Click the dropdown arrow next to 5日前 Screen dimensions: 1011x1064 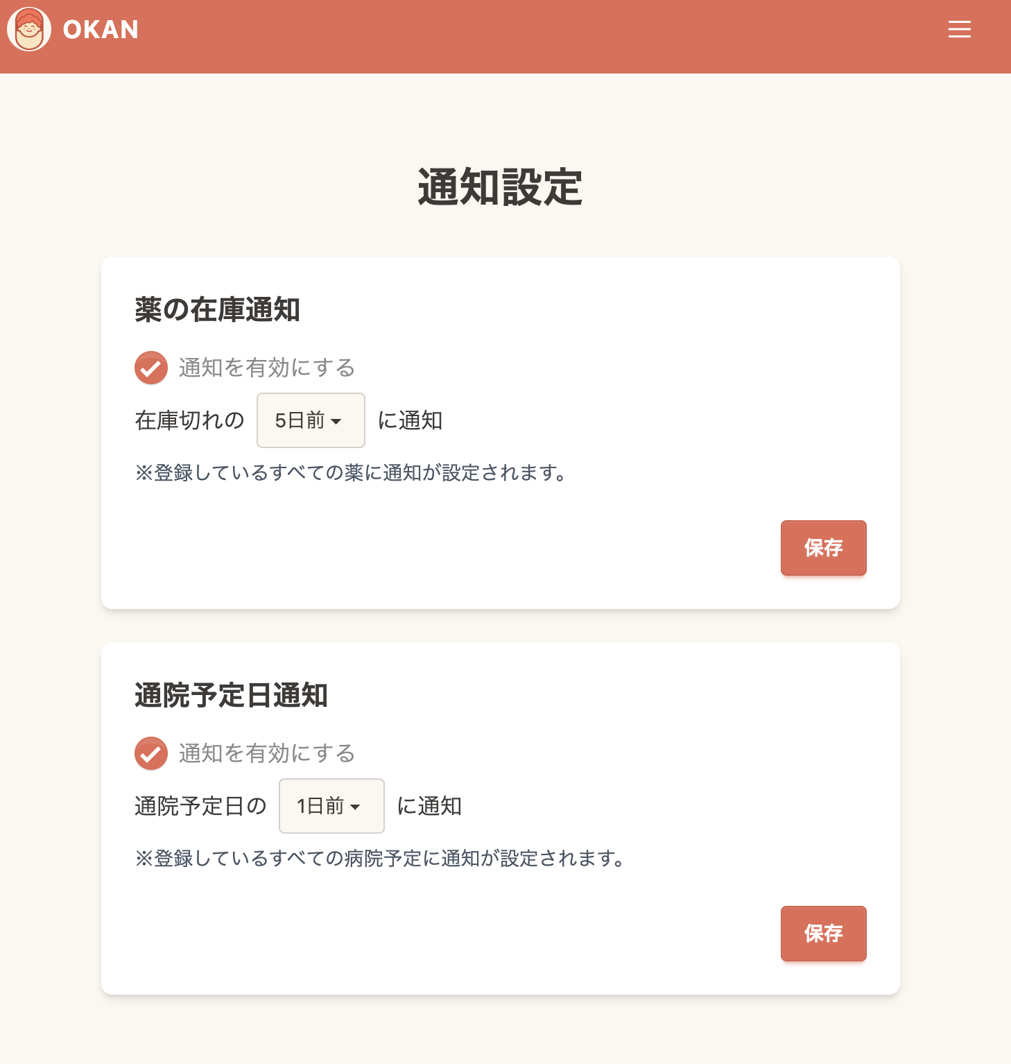pyautogui.click(x=338, y=420)
